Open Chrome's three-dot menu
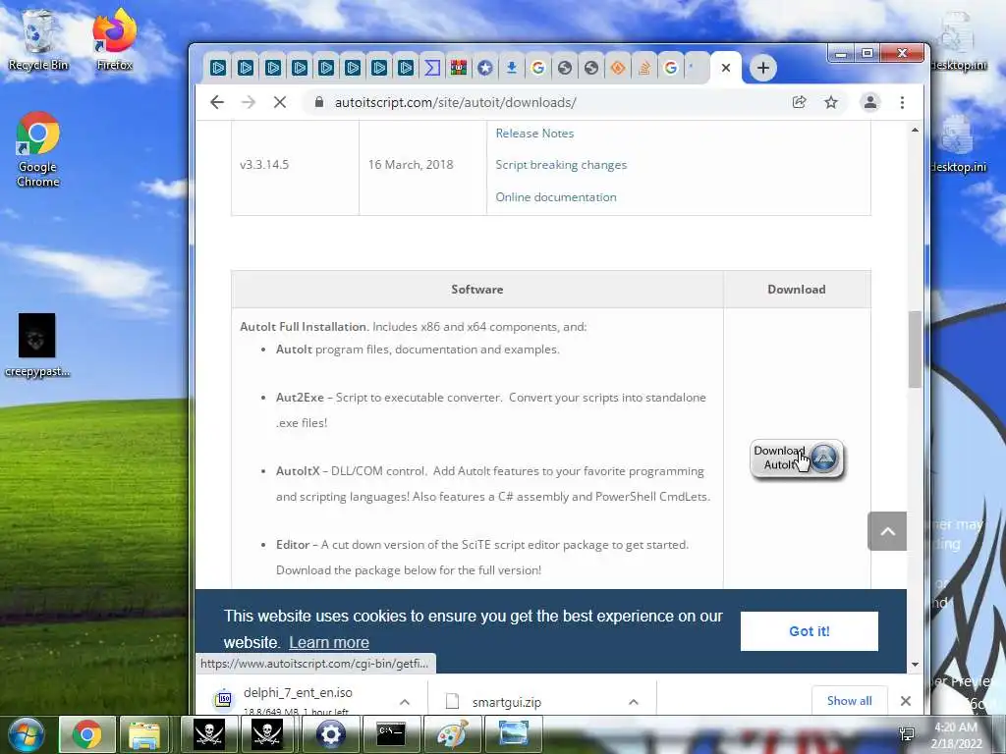1006x754 pixels. click(x=902, y=102)
